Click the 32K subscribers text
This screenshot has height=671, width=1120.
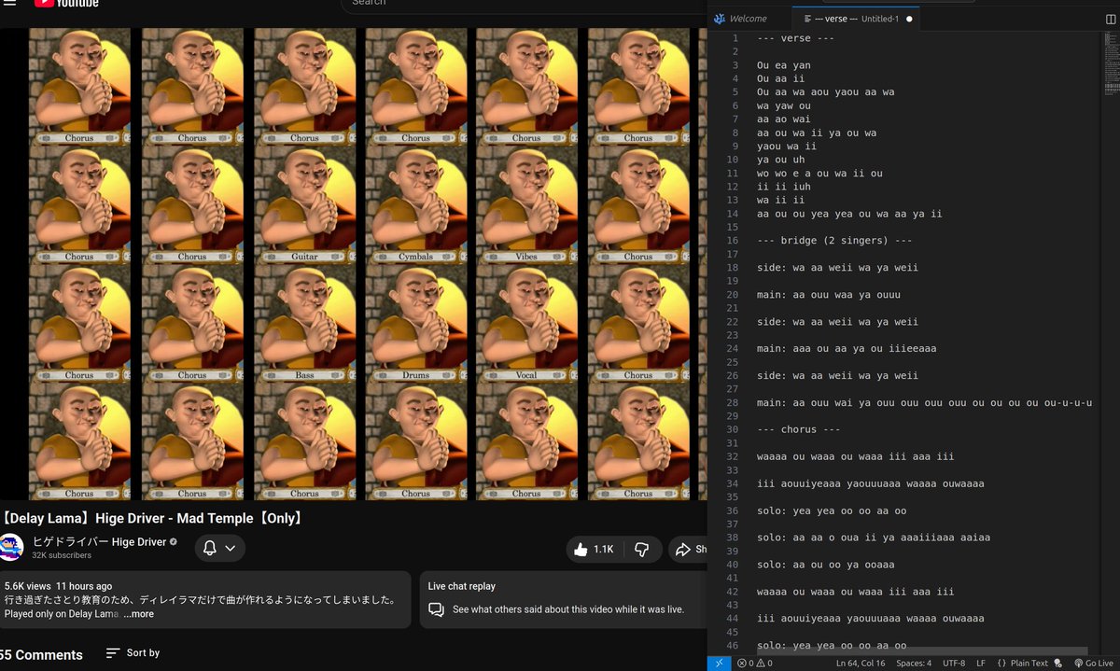click(x=62, y=555)
